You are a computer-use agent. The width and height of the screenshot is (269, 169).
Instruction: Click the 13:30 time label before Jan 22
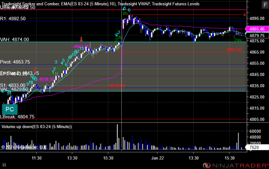[72, 158]
